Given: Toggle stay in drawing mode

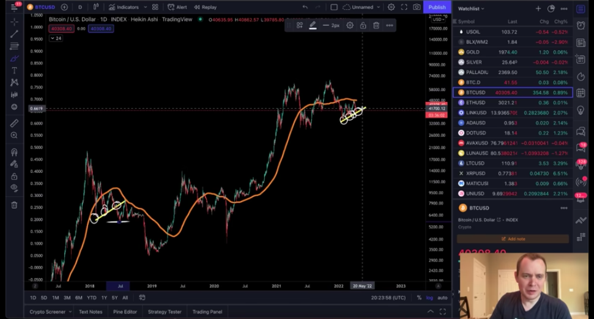Looking at the screenshot, I should click(x=15, y=164).
